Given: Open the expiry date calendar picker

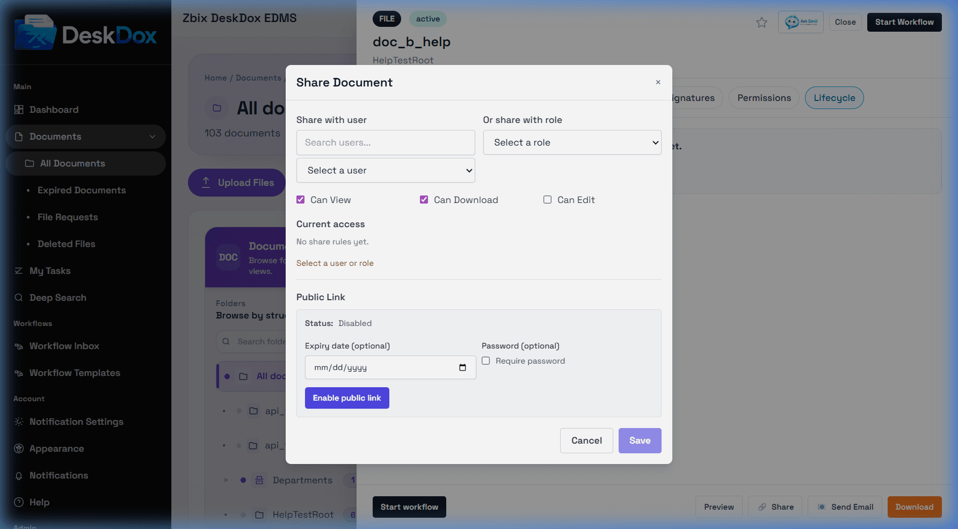Looking at the screenshot, I should pyautogui.click(x=462, y=367).
